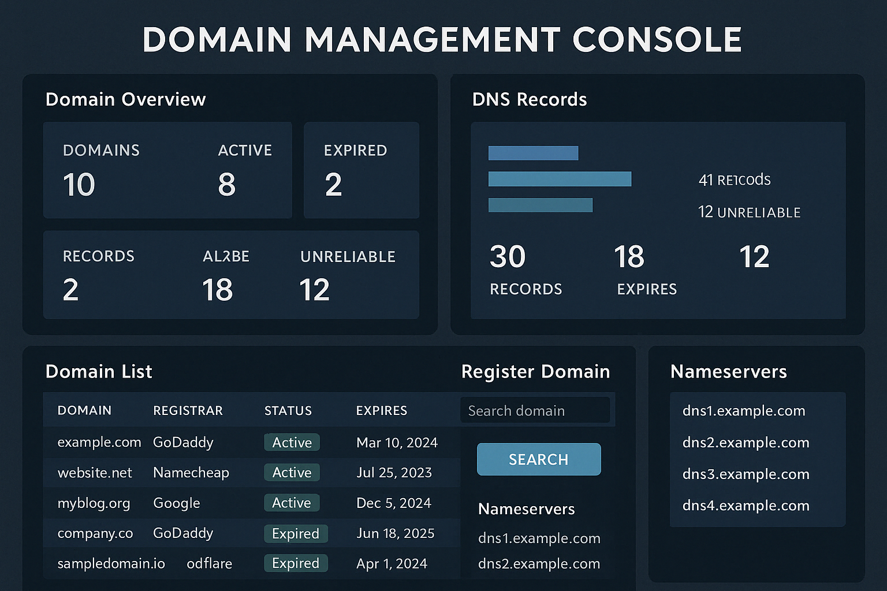Select example.com in the Domain List
887x591 pixels.
click(99, 442)
